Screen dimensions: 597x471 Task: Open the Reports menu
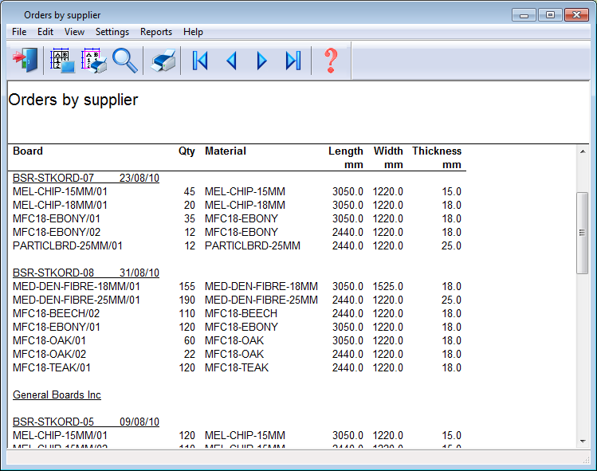[x=156, y=32]
